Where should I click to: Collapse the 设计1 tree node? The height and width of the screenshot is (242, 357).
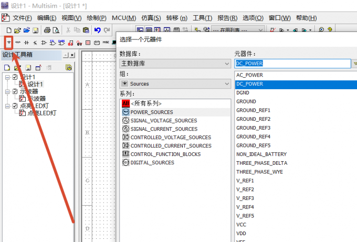tap(7, 77)
